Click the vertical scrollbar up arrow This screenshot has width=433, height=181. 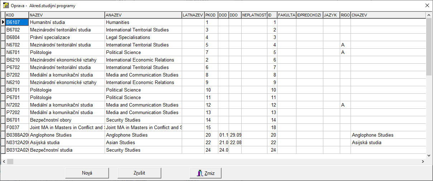point(429,15)
